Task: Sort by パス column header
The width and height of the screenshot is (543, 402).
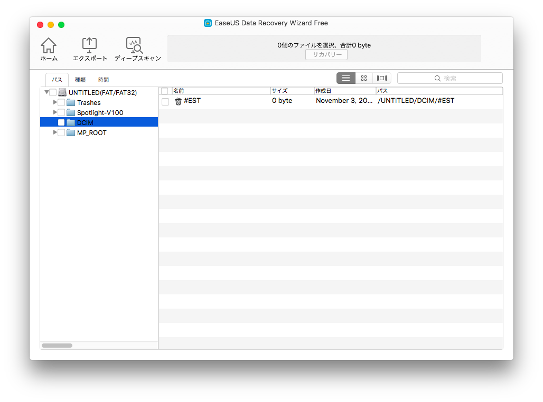Action: (x=439, y=91)
